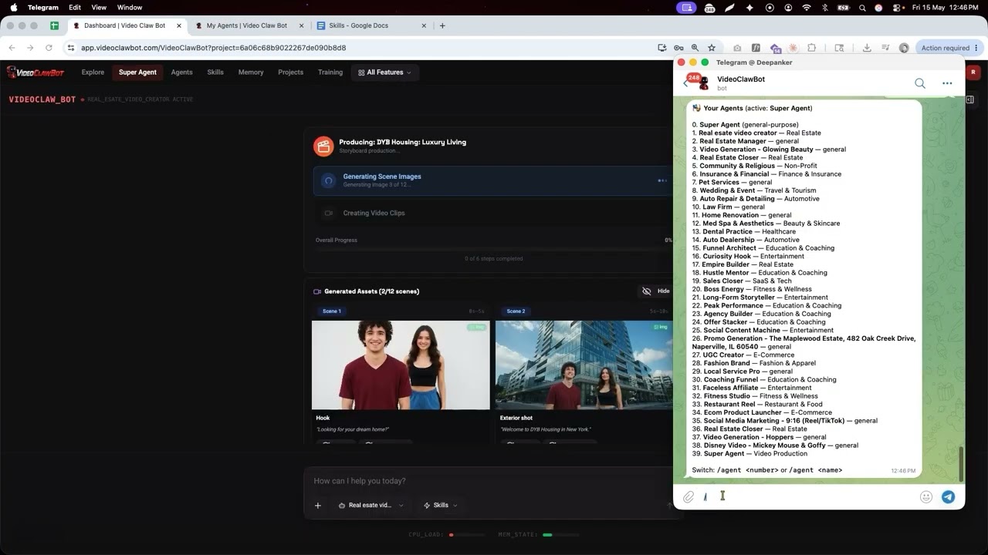Viewport: 988px width, 555px height.
Task: Open the Memory section in the navigation
Action: (x=251, y=72)
